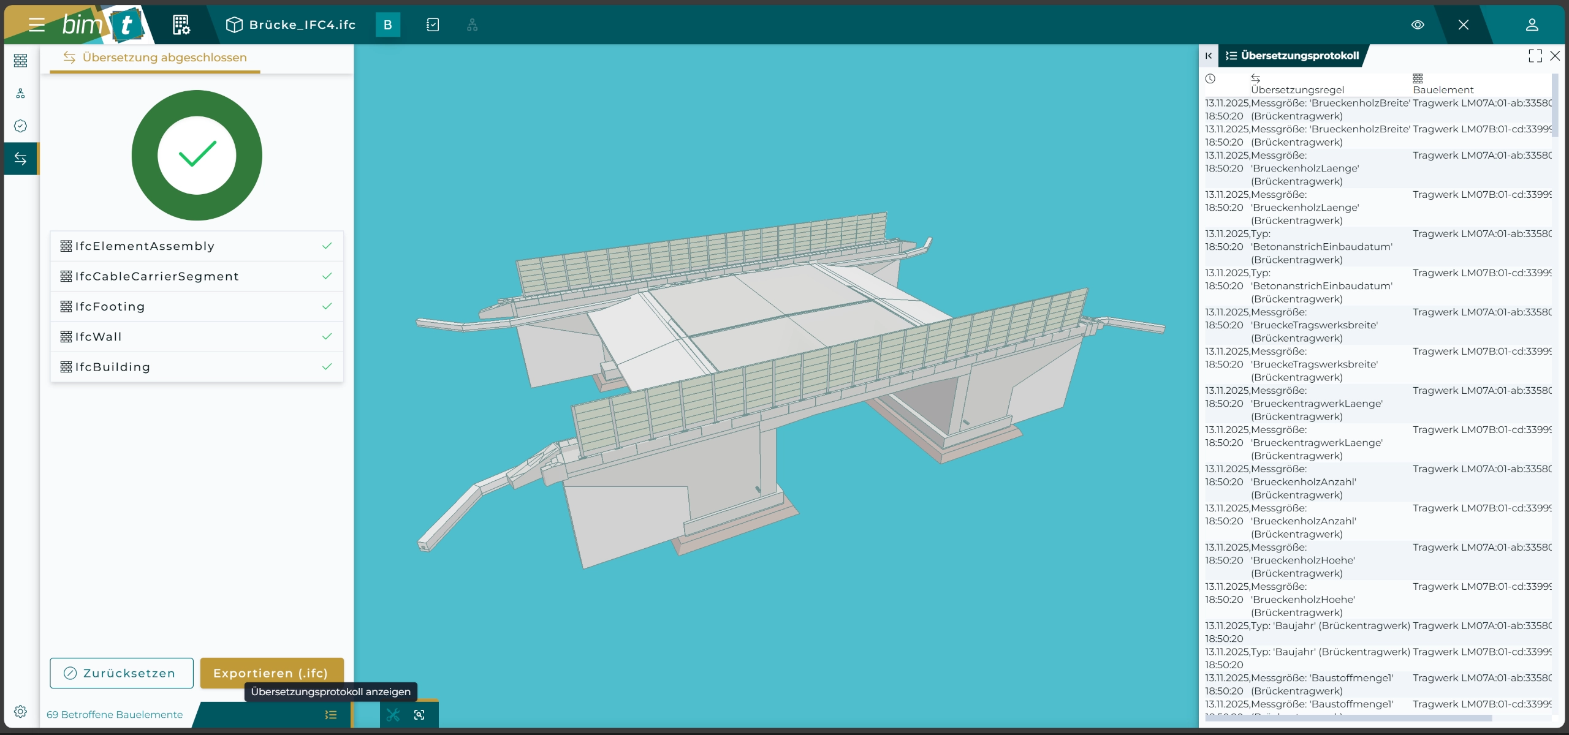Click the Zurücksetzen button

(121, 673)
